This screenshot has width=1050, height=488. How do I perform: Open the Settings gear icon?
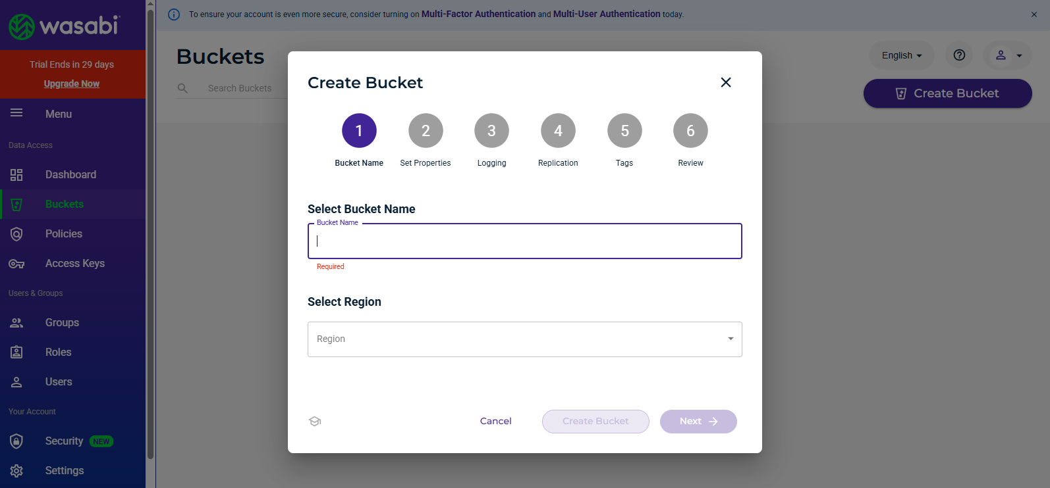pos(16,471)
